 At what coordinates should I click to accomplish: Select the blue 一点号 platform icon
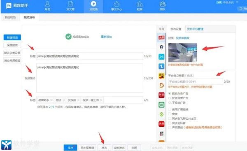pyautogui.click(x=161, y=66)
